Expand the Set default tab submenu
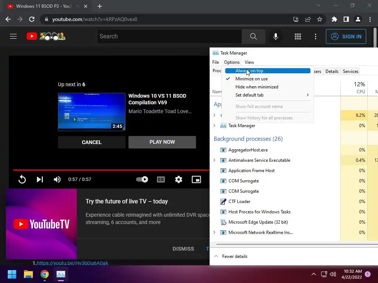 268,95
